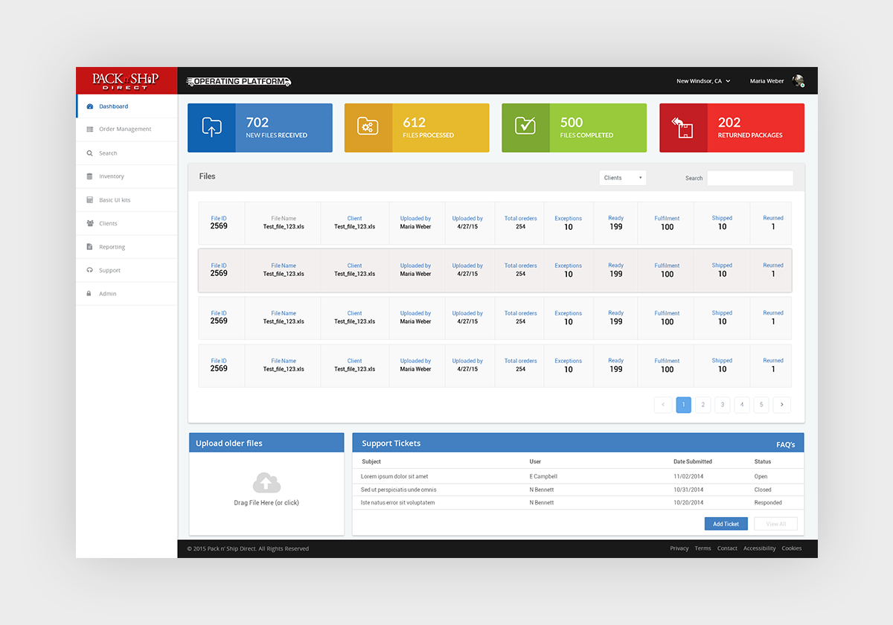Click the New Files Received upload folder icon
893x625 pixels.
(211, 127)
